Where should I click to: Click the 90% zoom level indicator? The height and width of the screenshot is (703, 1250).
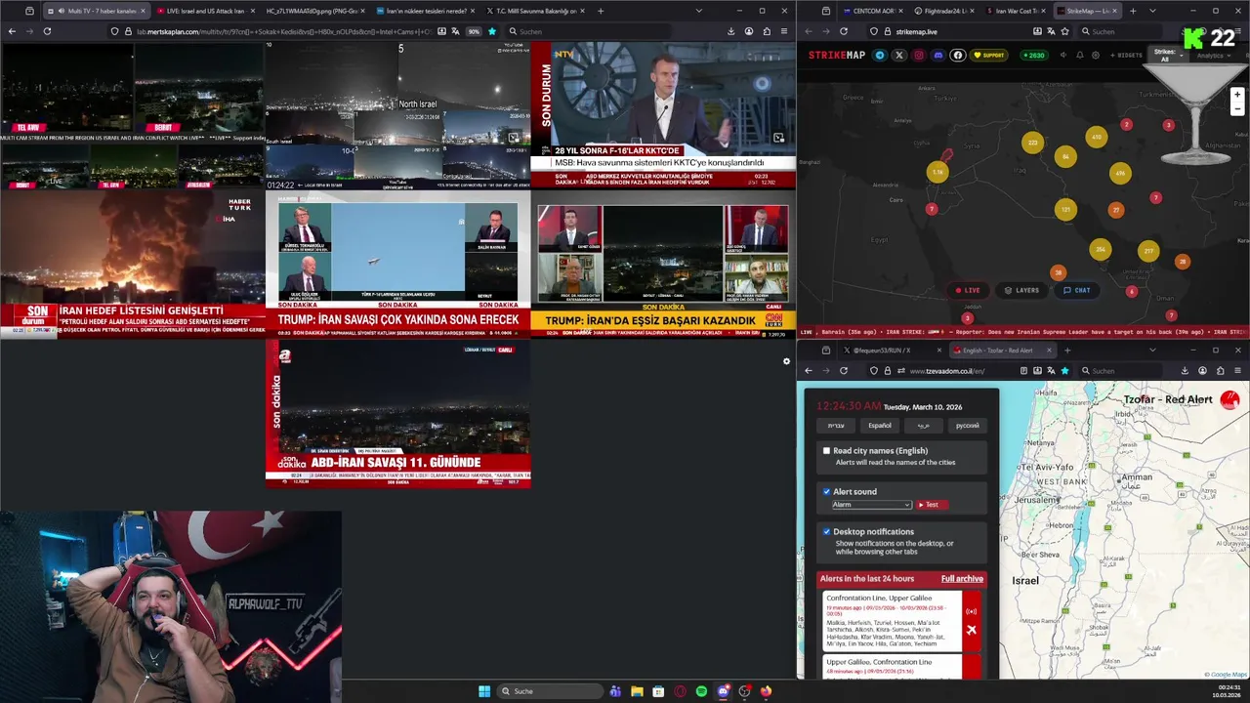474,31
